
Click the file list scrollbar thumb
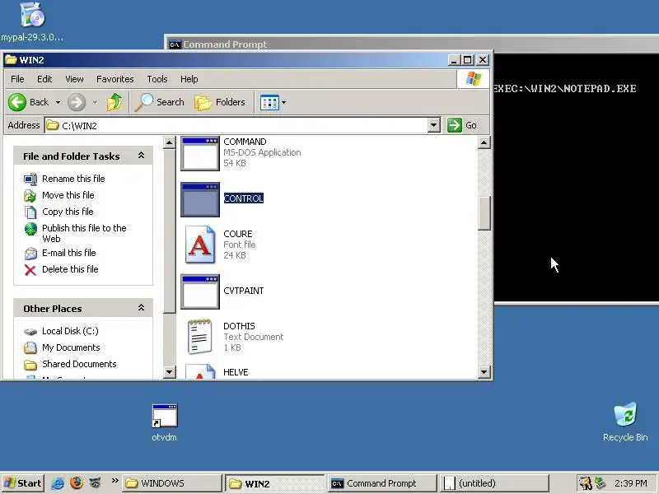coord(484,213)
